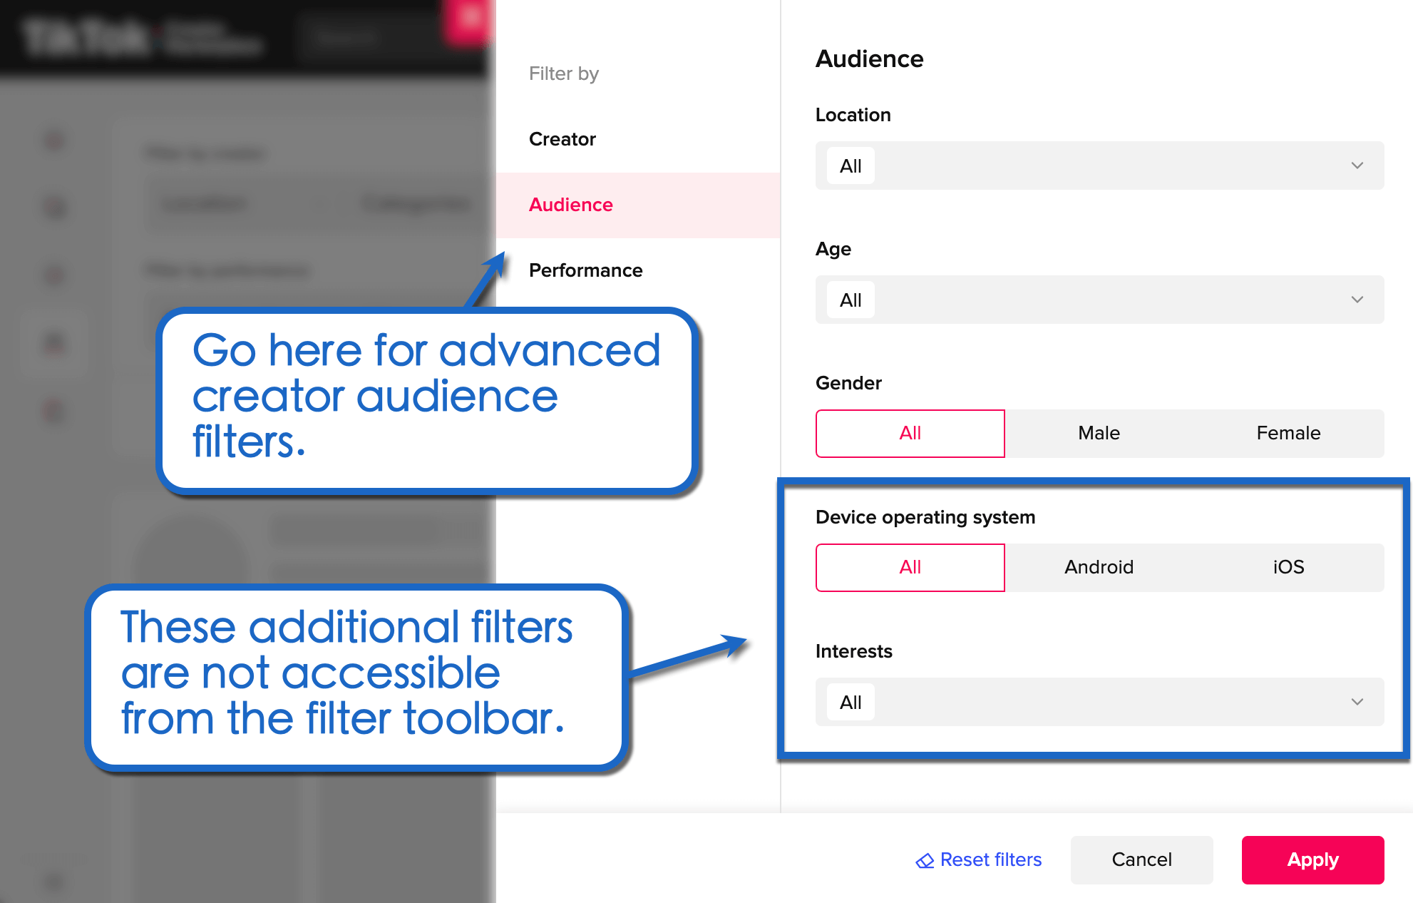Click the Reset filters link

click(x=991, y=860)
